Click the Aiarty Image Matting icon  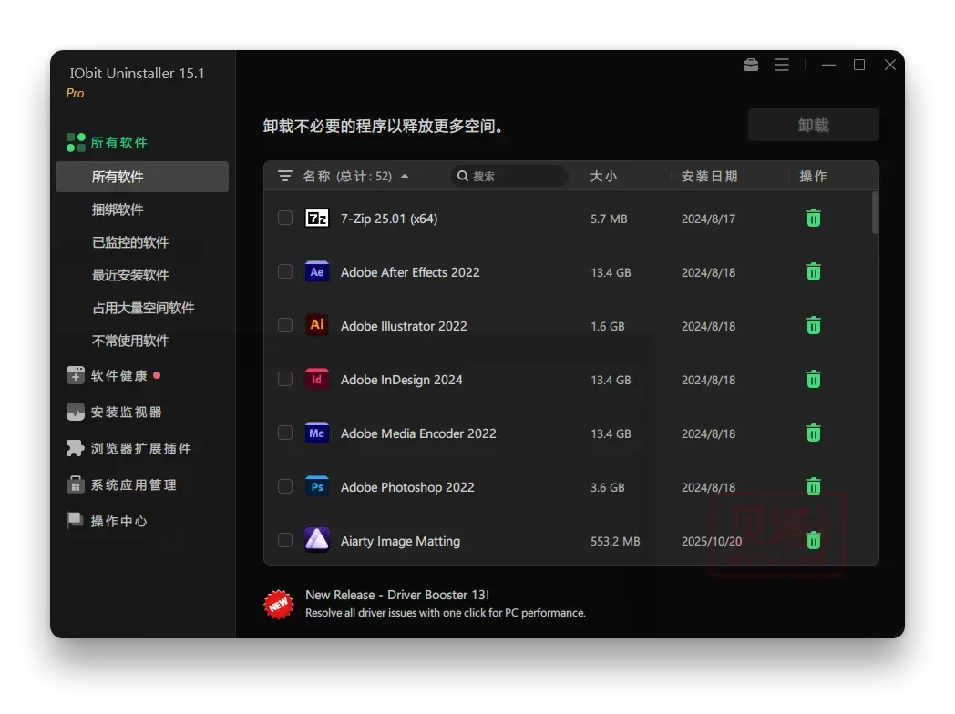click(317, 540)
